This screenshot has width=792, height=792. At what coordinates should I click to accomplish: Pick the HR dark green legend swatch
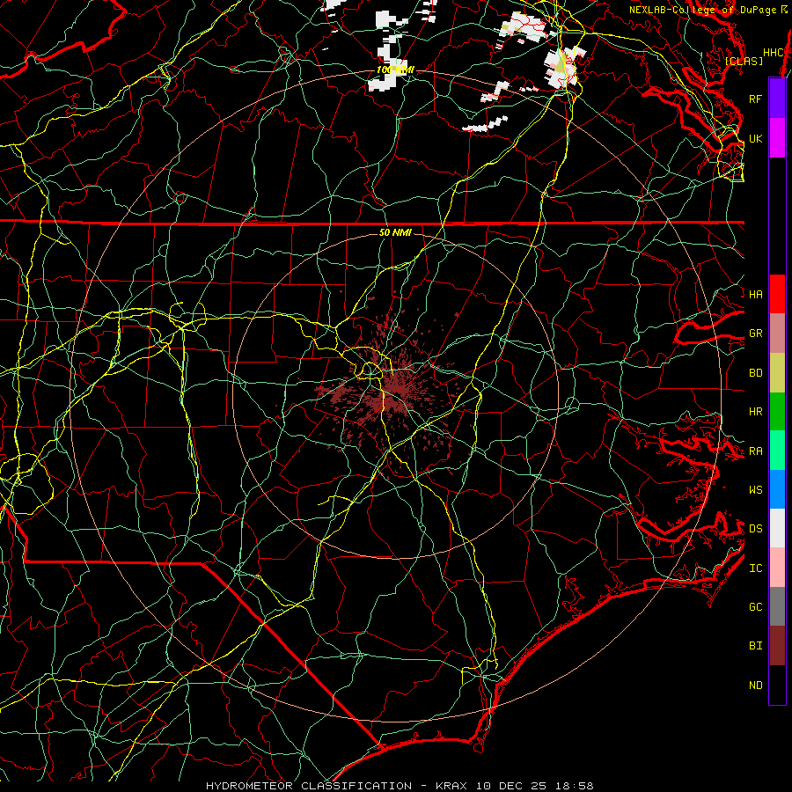(x=777, y=412)
